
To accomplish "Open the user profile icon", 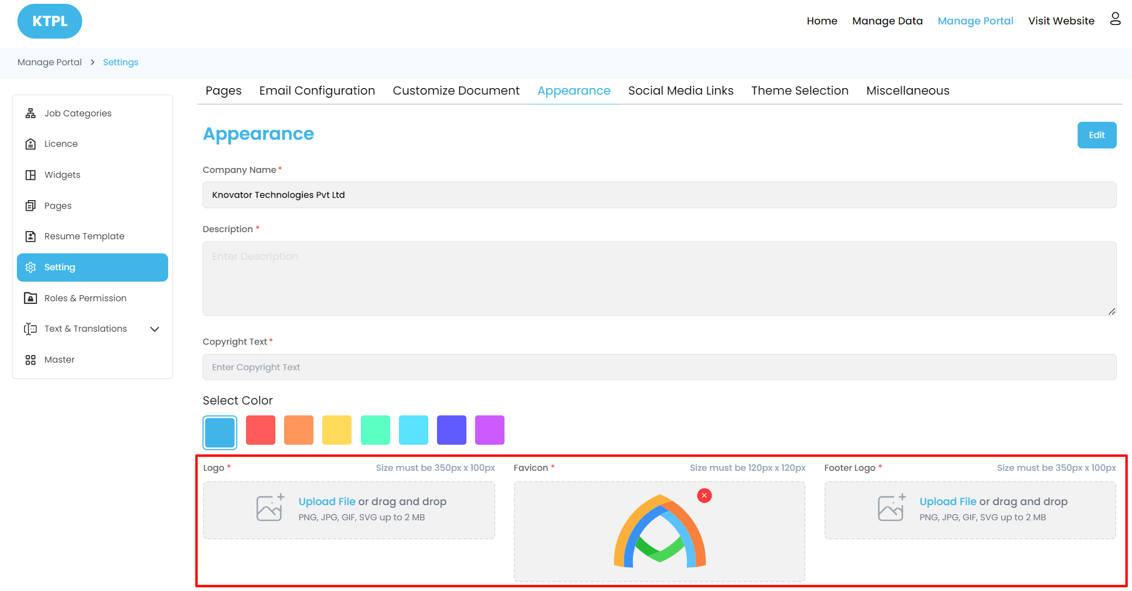I will tap(1115, 20).
